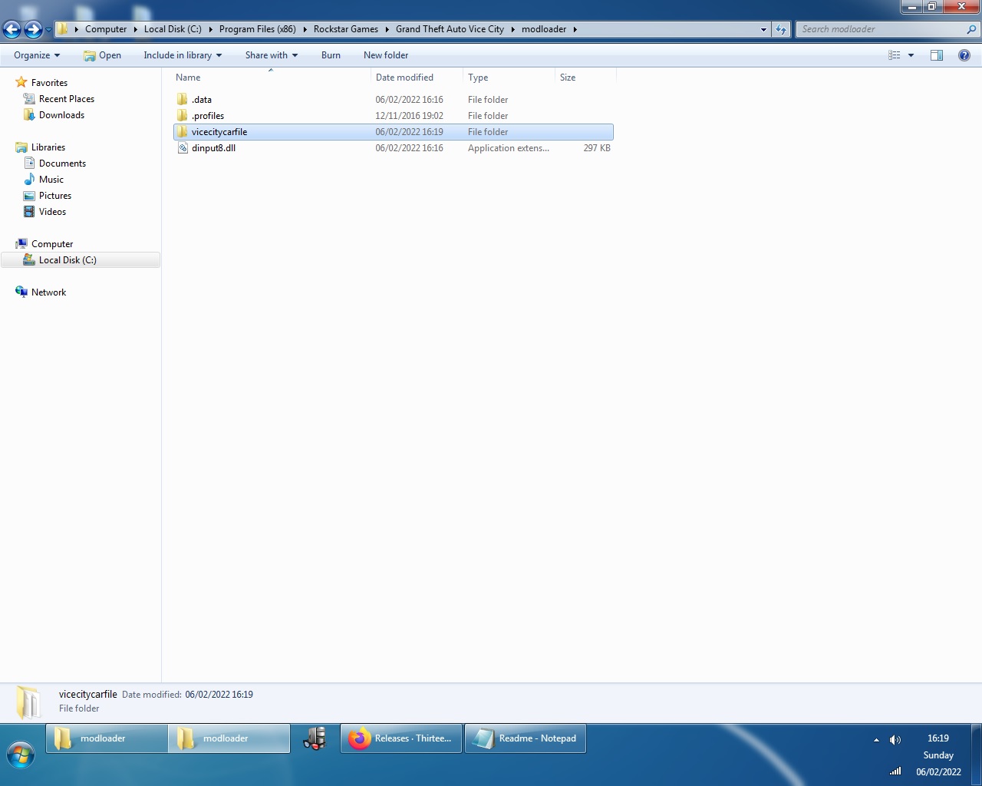Open Videos library
Viewport: 982px width, 786px height.
[x=52, y=212]
